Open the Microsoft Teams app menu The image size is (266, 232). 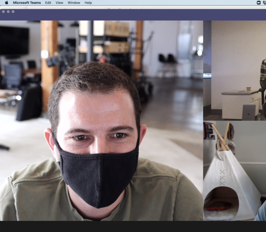[27, 3]
